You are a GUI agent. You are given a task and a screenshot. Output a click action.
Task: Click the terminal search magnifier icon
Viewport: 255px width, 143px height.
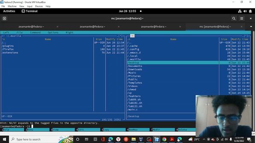coord(234,19)
